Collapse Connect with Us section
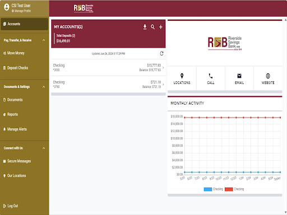Viewport: 287px width, 215px height. click(x=44, y=148)
